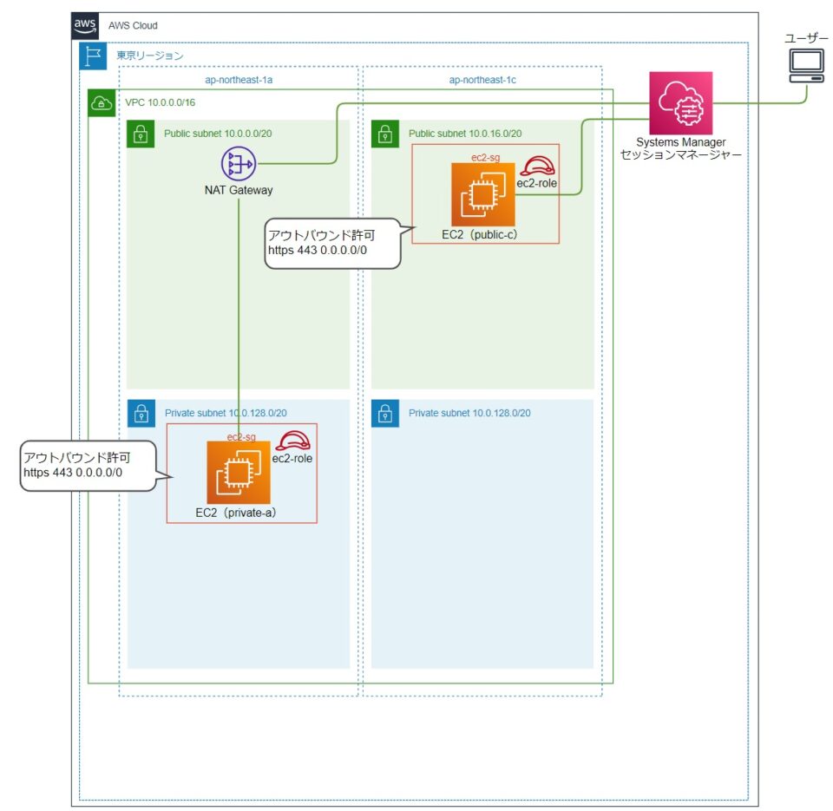Select lock icon of Public subnet 10.0.0.0/20
The width and height of the screenshot is (833, 811).
tap(141, 134)
